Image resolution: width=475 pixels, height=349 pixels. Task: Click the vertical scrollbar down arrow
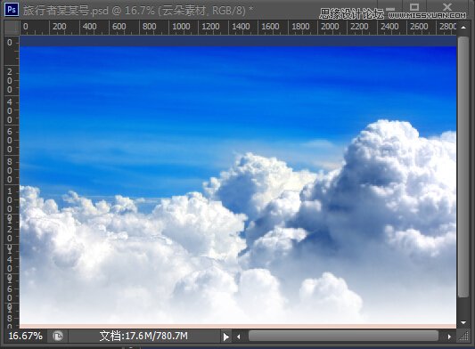tap(463, 322)
